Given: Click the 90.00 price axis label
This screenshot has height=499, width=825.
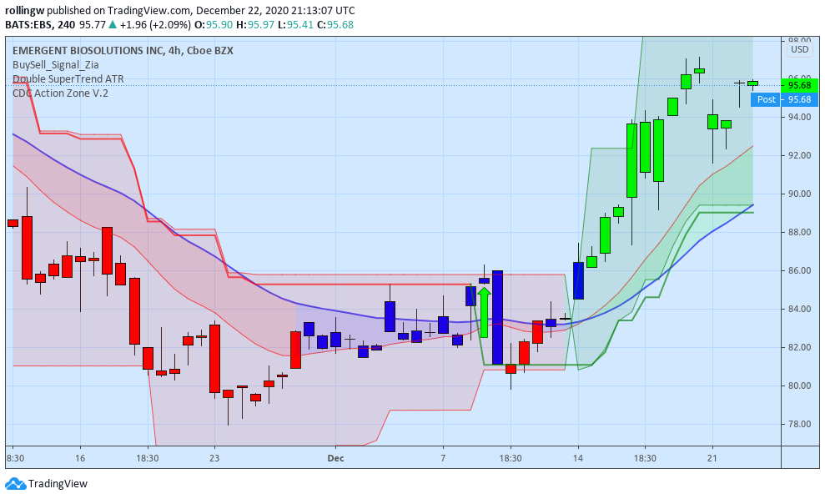Looking at the screenshot, I should click(x=799, y=194).
